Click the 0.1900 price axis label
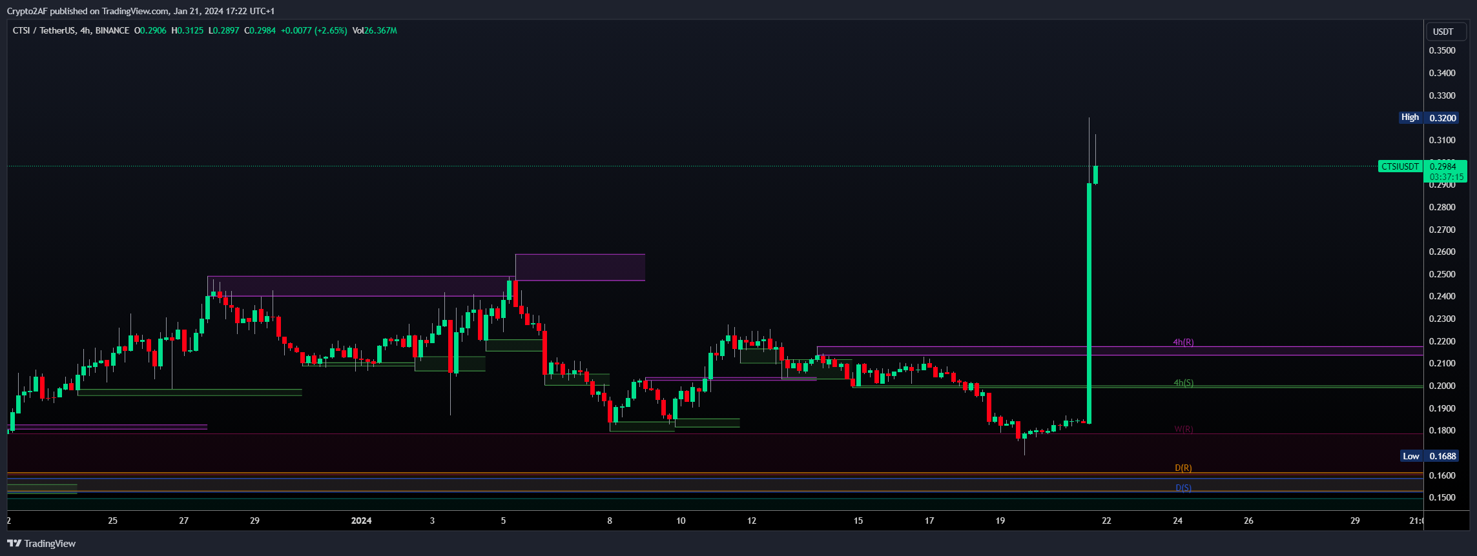1477x556 pixels. (x=1442, y=408)
